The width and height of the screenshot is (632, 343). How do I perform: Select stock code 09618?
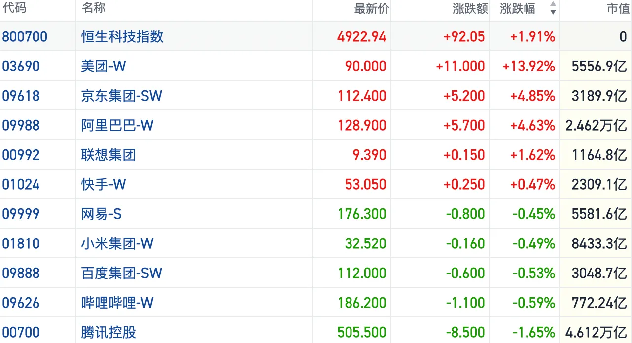[21, 96]
